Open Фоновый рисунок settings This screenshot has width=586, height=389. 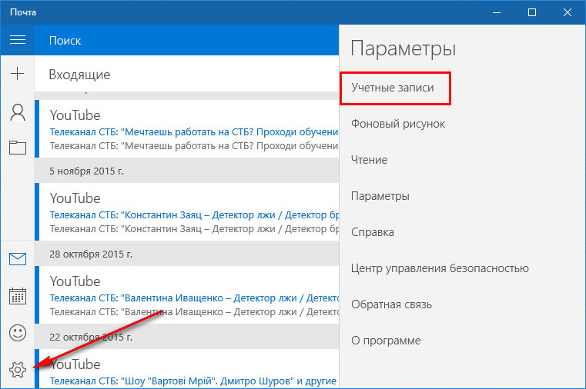(398, 124)
